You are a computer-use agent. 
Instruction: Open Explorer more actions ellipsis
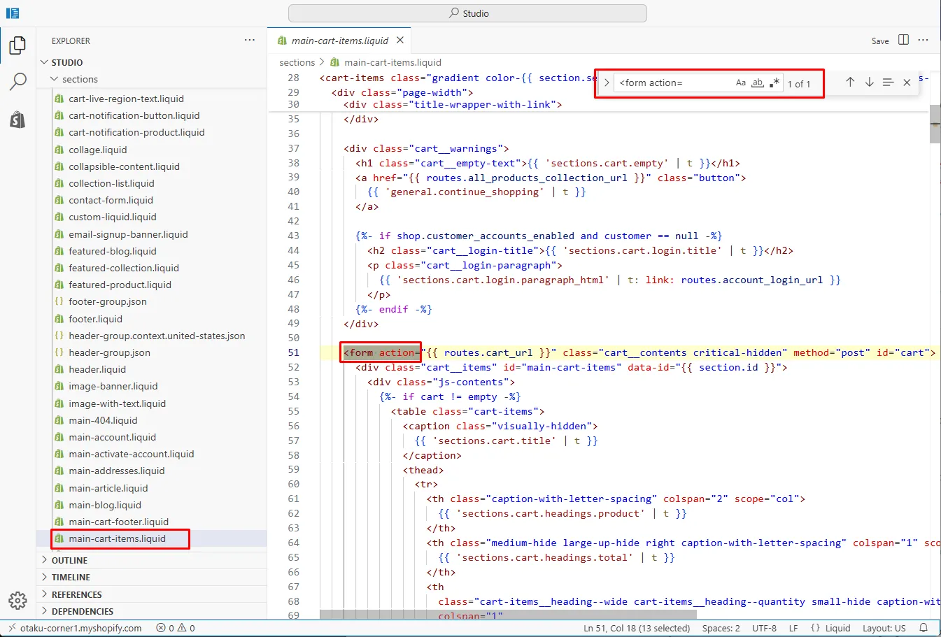click(x=250, y=41)
